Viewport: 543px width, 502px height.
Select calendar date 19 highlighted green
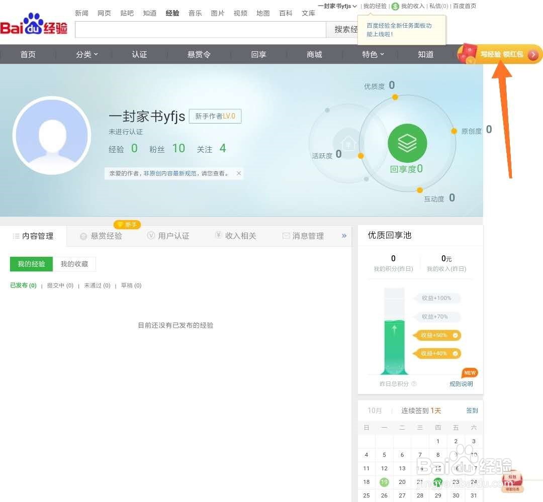[384, 482]
